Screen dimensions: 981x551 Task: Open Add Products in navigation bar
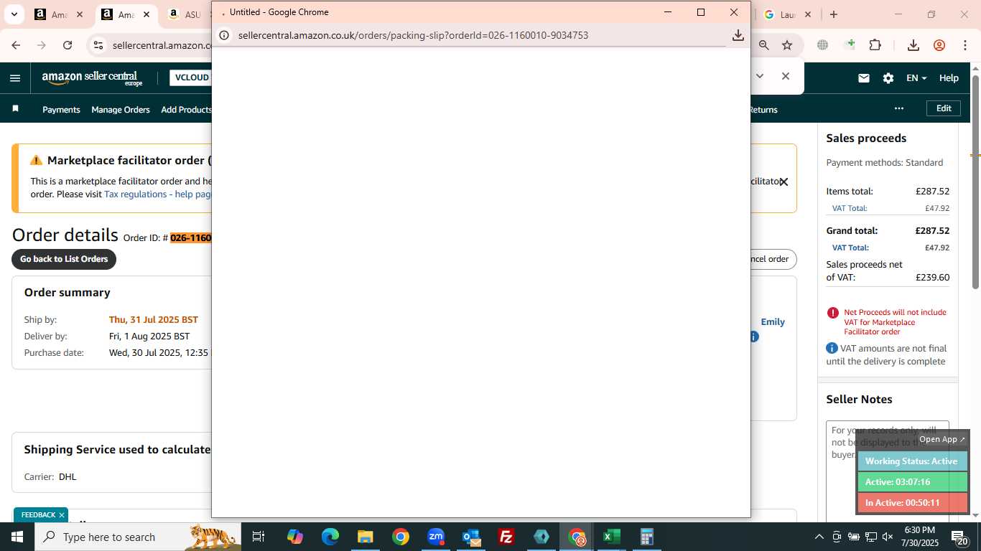pyautogui.click(x=186, y=110)
